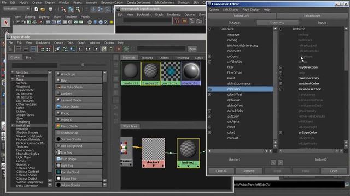
Task: Click the Remove button in Connection Editor
Action: (249, 171)
